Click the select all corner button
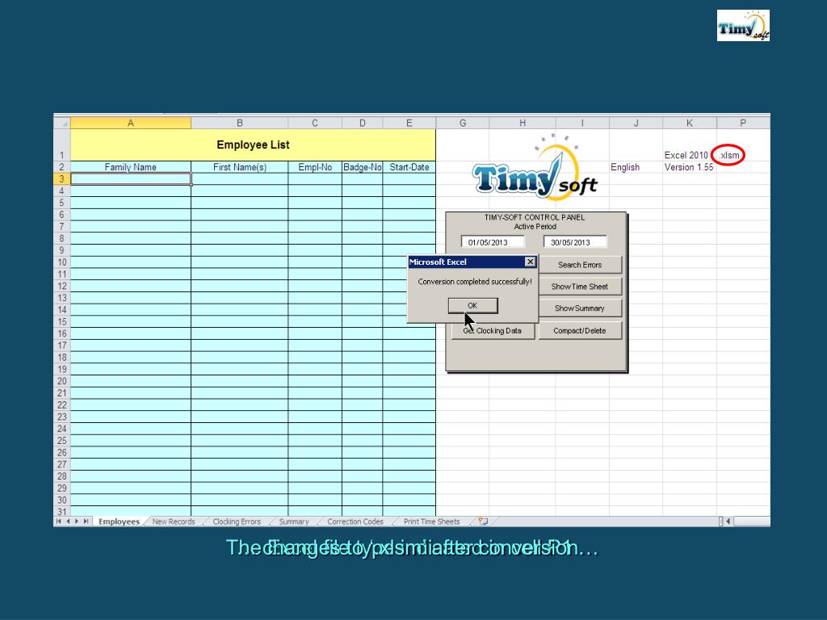Viewport: 827px width, 620px height. tap(62, 123)
